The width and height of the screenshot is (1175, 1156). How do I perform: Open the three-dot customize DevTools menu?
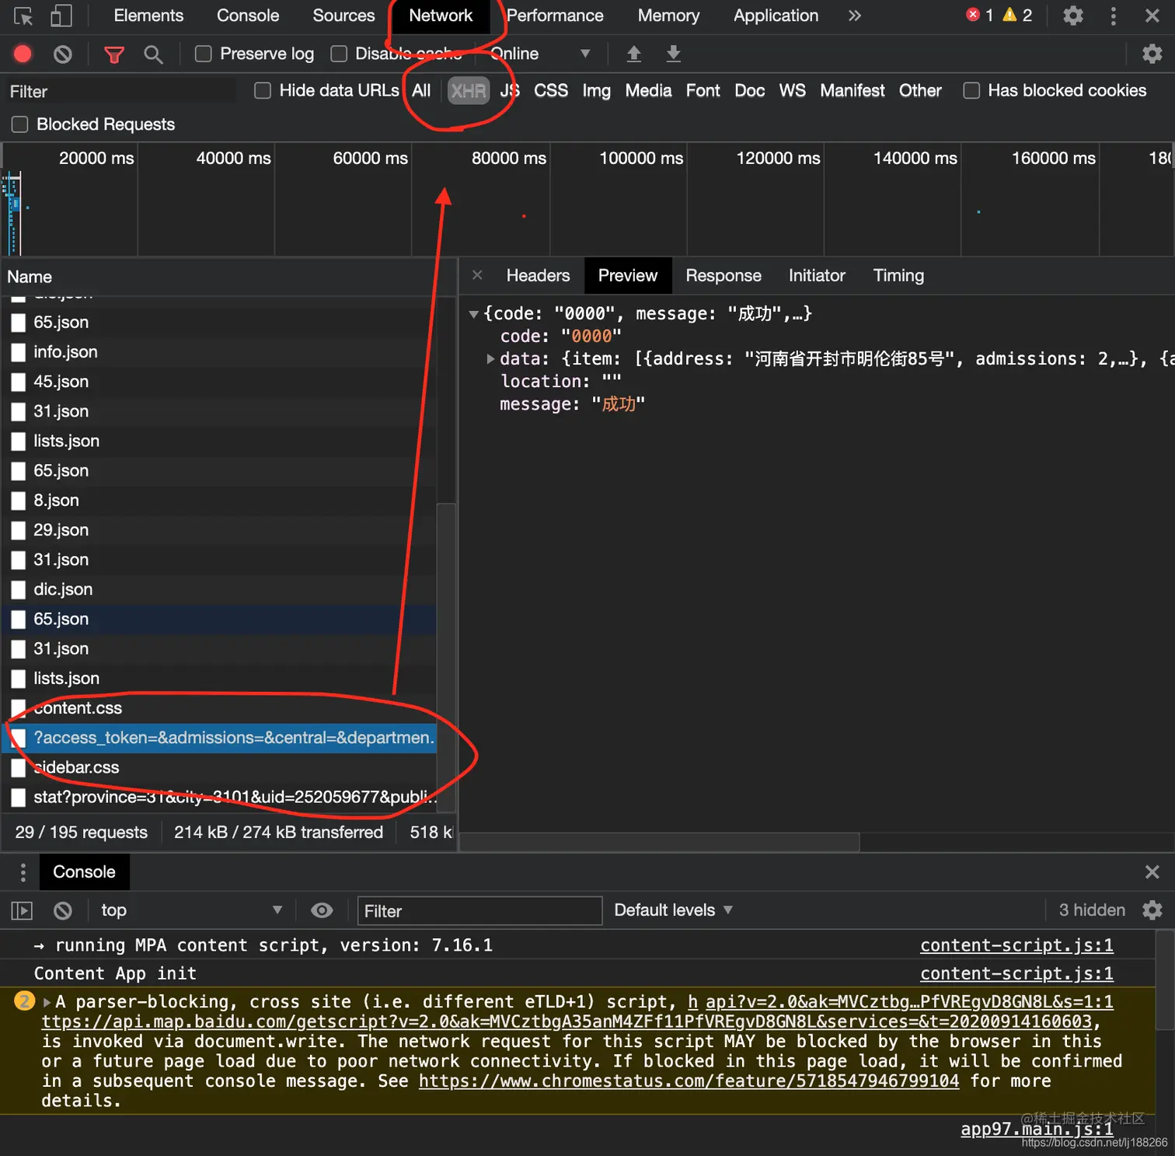(x=1114, y=16)
